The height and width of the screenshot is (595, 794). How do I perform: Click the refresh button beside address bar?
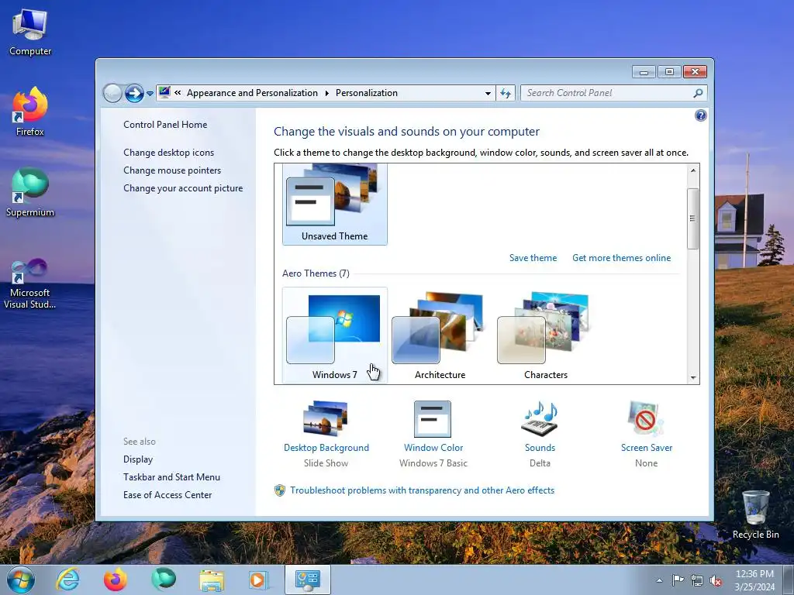click(x=506, y=93)
